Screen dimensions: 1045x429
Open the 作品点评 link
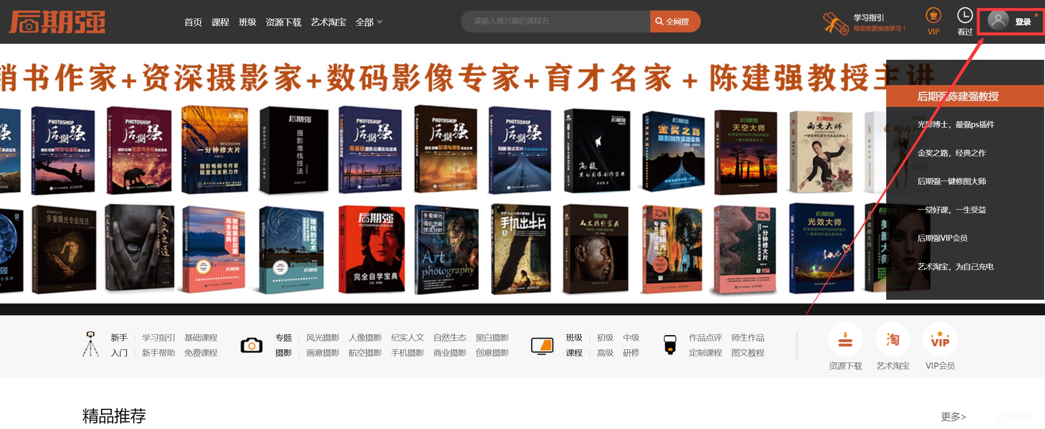pyautogui.click(x=706, y=338)
